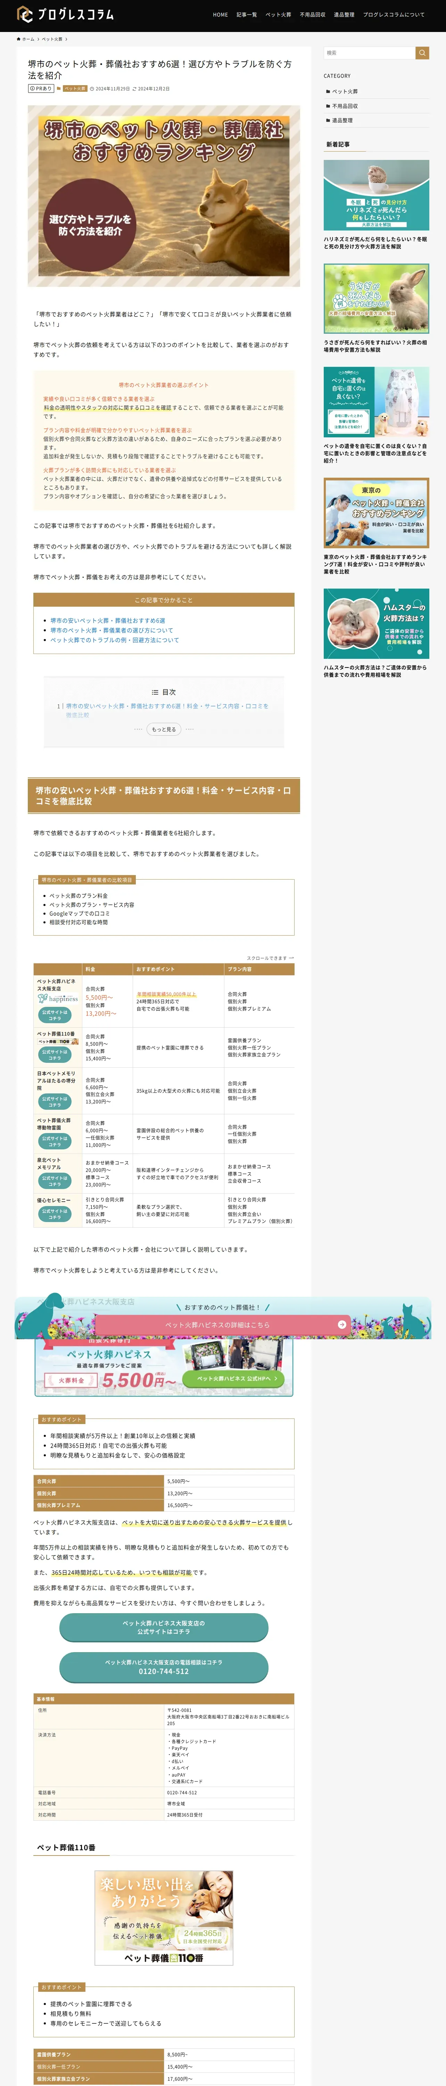Click the search magnifier button
Image resolution: width=446 pixels, height=2086 pixels.
coord(422,52)
